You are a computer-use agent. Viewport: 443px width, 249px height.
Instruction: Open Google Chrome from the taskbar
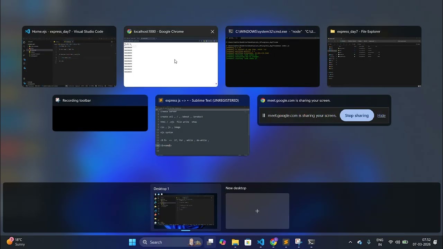point(273,242)
